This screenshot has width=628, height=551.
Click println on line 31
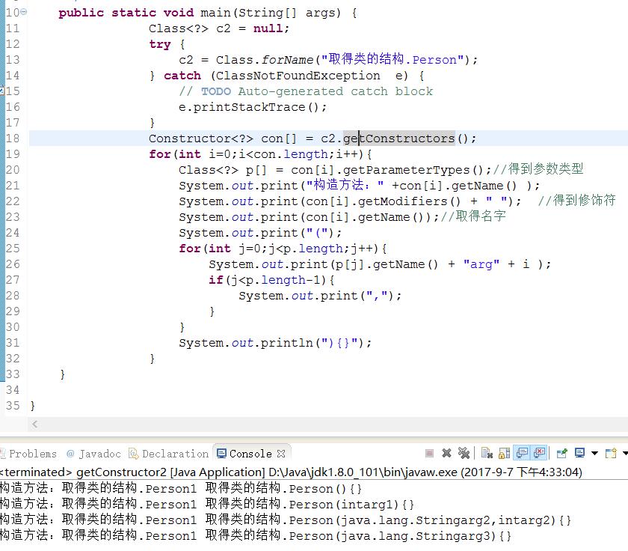286,343
